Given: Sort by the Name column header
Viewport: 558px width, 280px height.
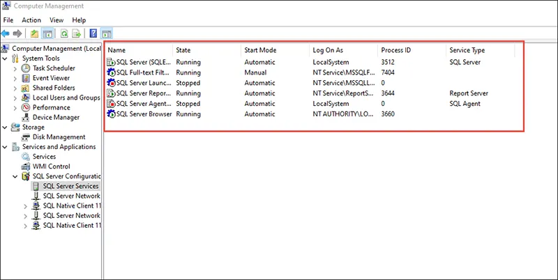Looking at the screenshot, I should pyautogui.click(x=139, y=50).
